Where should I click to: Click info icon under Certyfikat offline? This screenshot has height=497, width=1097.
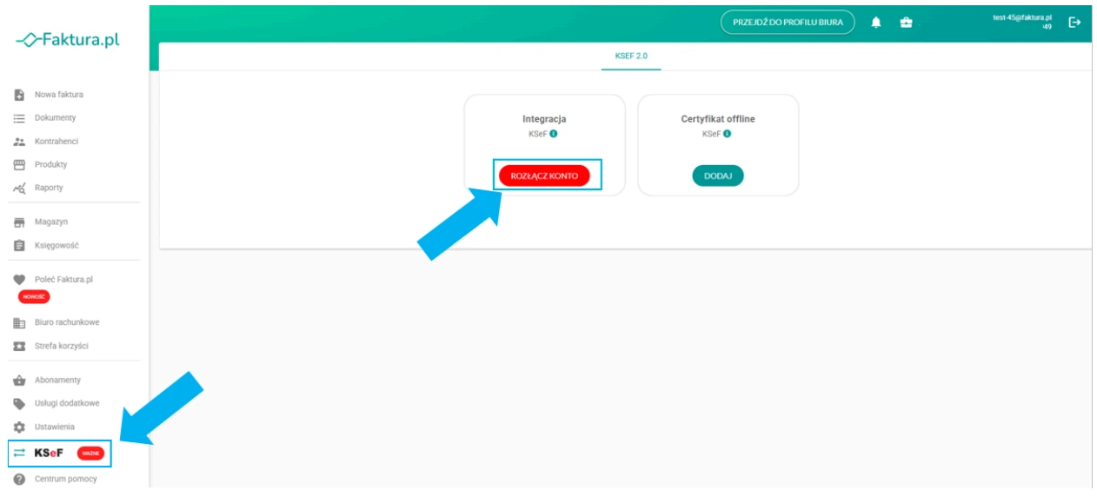pos(727,134)
